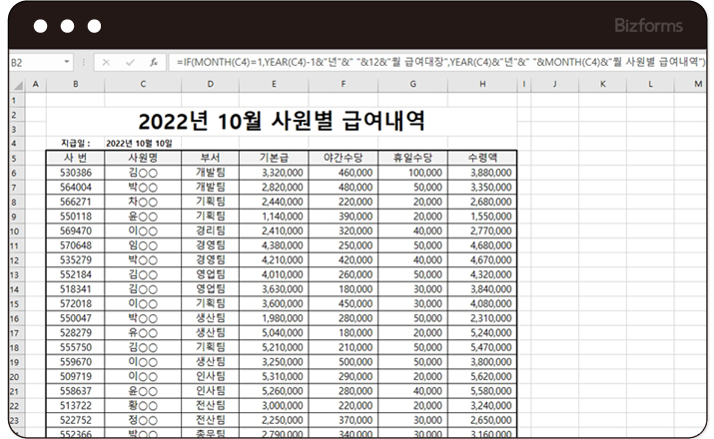
Task: Click the 수령액 header cell
Action: click(482, 158)
